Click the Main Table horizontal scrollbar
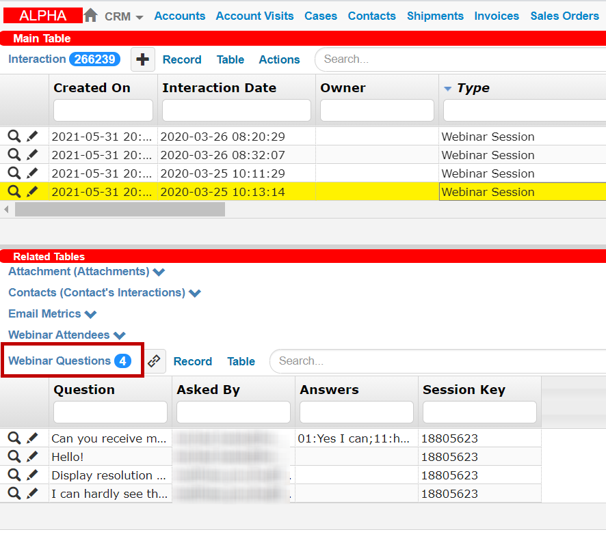This screenshot has height=547, width=606. pyautogui.click(x=120, y=210)
